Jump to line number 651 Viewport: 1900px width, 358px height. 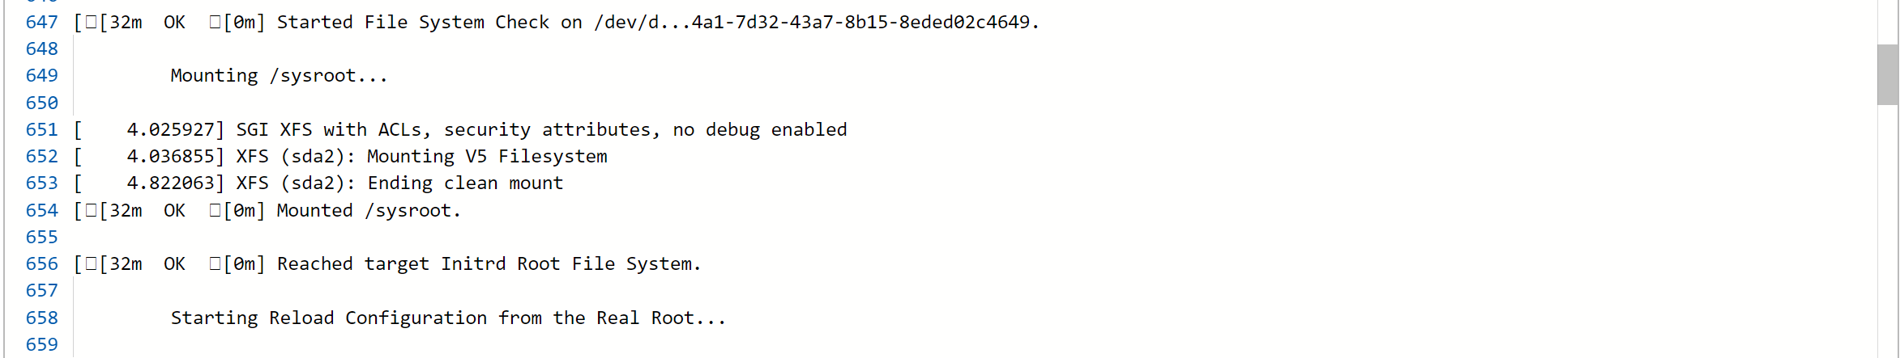pyautogui.click(x=41, y=129)
